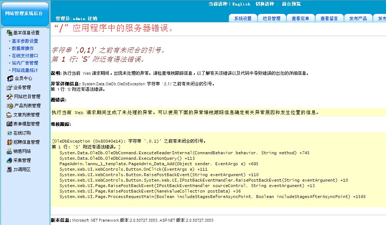Viewport: 386px width, 225px height.
Task: Click the 采集管理 icon
Action: point(9,160)
